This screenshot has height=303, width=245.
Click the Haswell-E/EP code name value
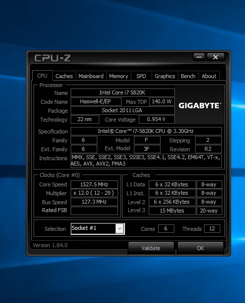pos(96,101)
